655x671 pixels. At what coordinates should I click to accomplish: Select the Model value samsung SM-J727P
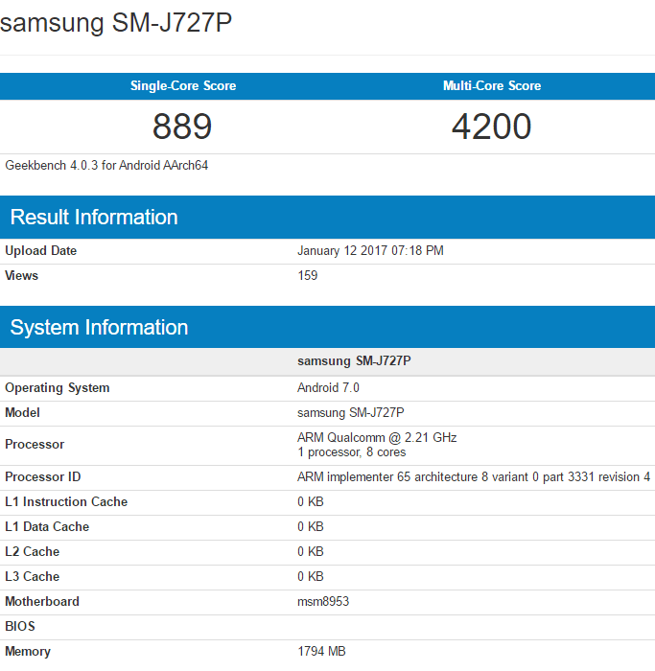click(x=351, y=412)
